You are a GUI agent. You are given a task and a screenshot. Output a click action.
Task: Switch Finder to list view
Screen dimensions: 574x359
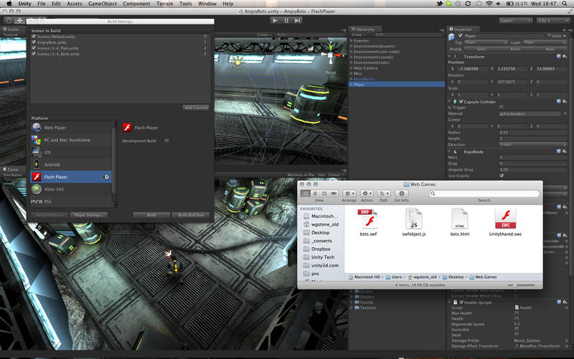tap(315, 193)
